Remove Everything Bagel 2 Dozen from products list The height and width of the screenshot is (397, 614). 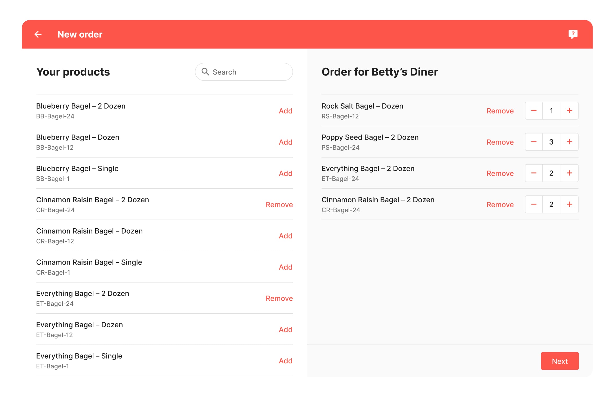click(x=279, y=298)
